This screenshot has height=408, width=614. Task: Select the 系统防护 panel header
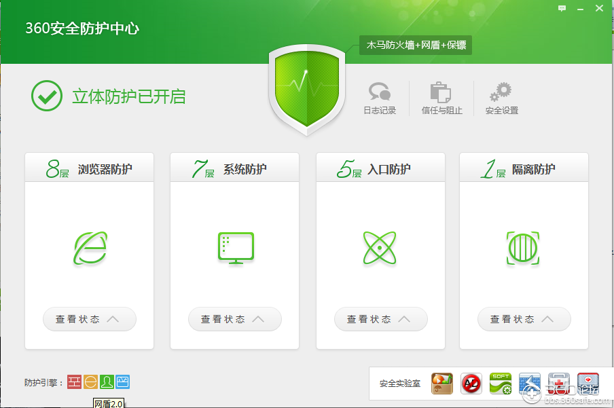point(234,167)
